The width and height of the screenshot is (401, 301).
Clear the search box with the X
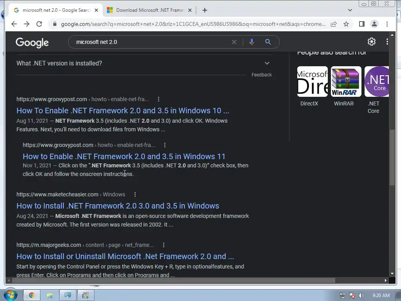(234, 42)
